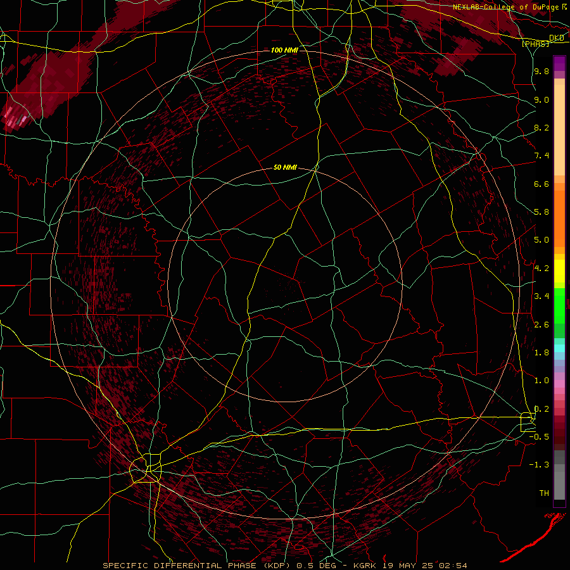Image resolution: width=570 pixels, height=570 pixels.
Task: Click the 0.2 scale value
Action: 541,409
